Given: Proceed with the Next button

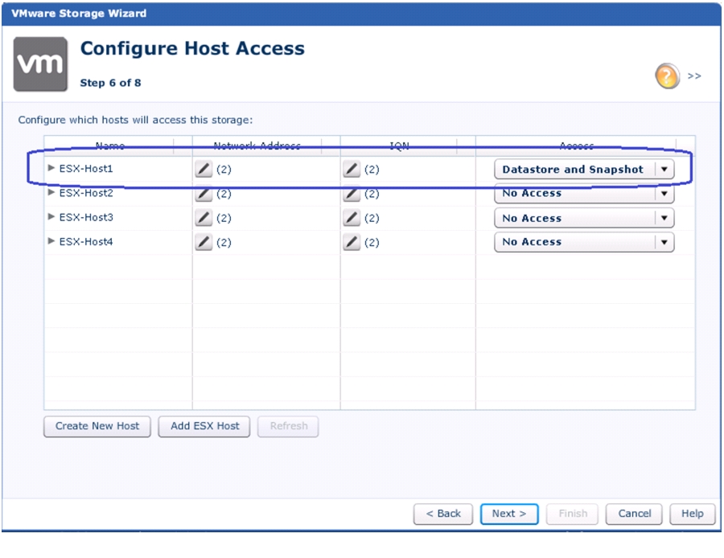Looking at the screenshot, I should (509, 514).
